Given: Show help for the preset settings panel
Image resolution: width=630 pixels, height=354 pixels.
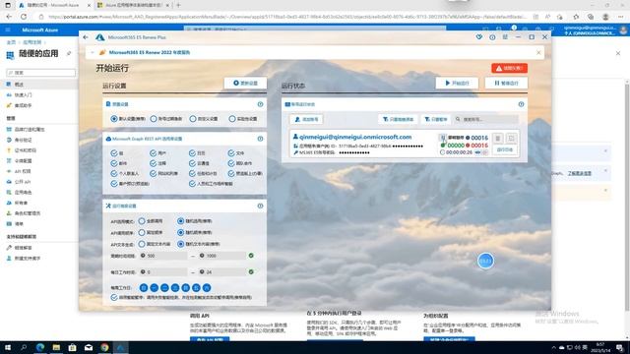Looking at the screenshot, I should coord(260,104).
